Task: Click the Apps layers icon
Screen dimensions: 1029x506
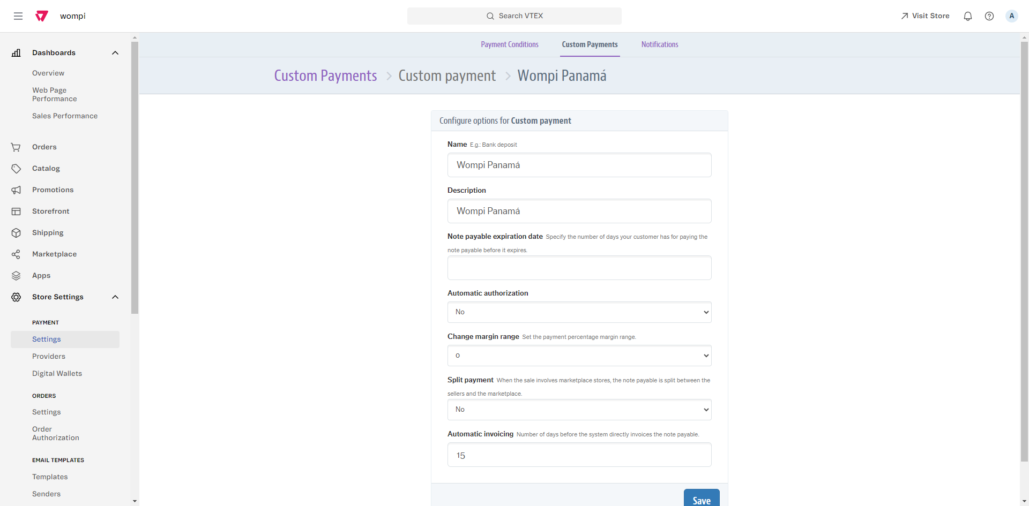Action: pos(16,276)
